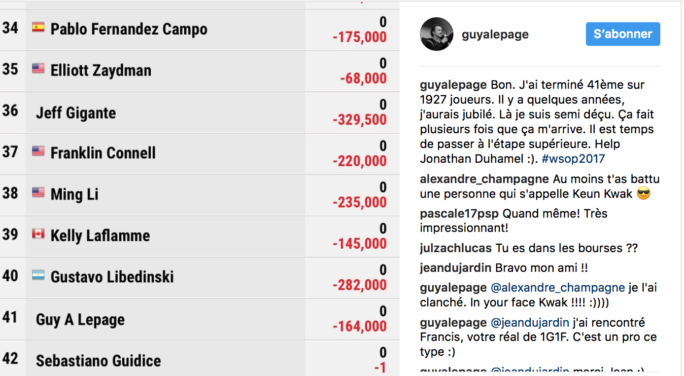Open jeandujardin commenter profile
Screen dimensions: 684x376
[456, 268]
